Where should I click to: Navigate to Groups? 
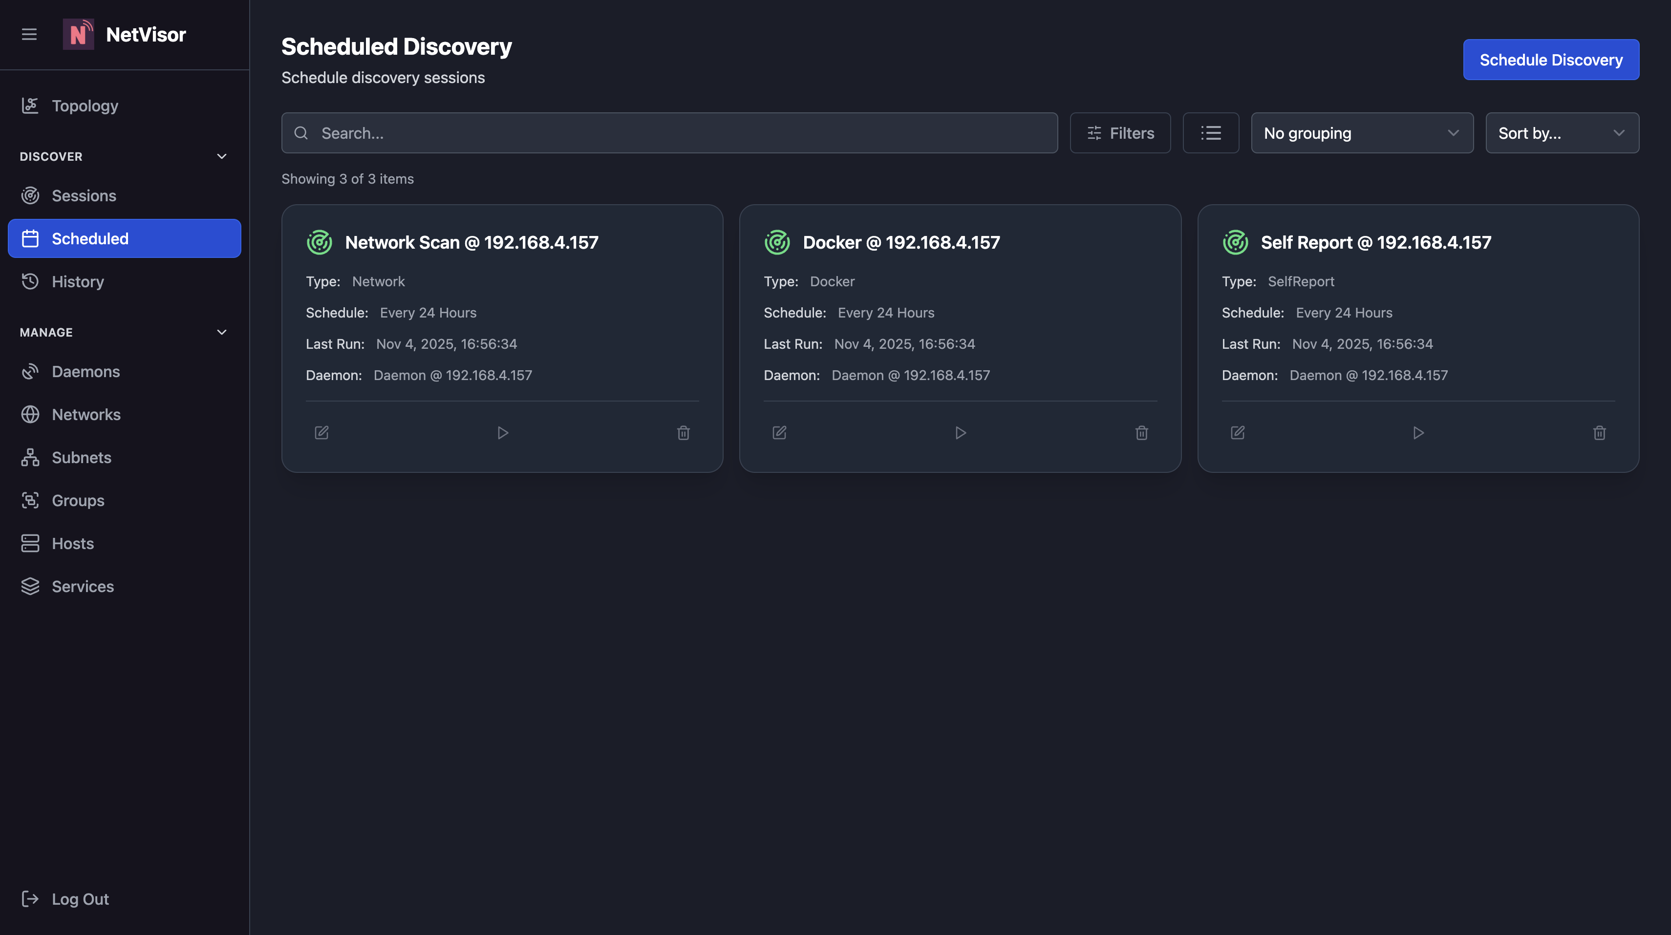125,501
